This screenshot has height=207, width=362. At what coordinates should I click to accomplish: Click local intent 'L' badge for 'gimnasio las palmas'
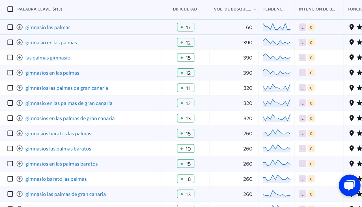pyautogui.click(x=302, y=27)
